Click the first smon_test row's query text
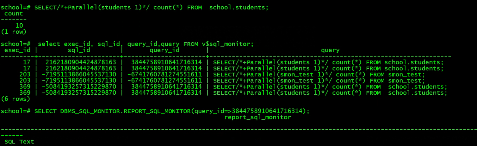The image size is (477, 146). 319,74
